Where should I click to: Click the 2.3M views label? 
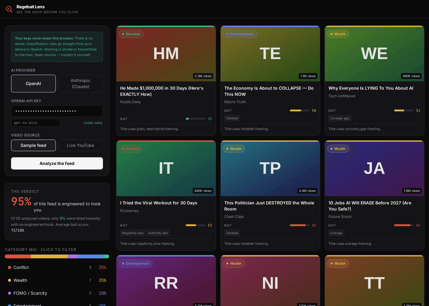tap(203, 76)
